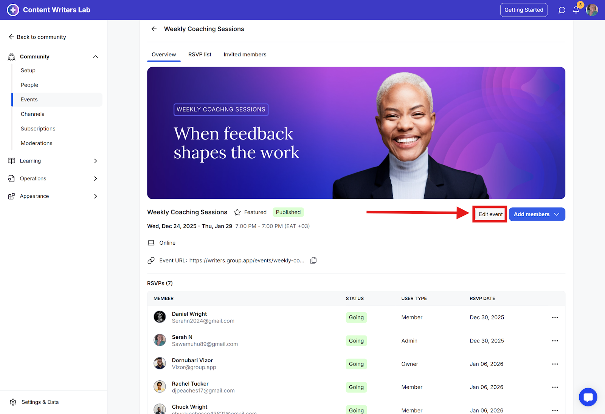Open row options for Rachel Tucker

click(555, 387)
